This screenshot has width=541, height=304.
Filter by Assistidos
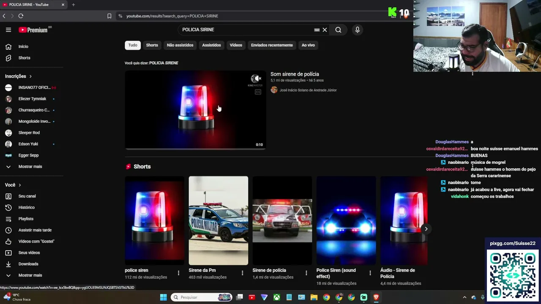pyautogui.click(x=211, y=45)
